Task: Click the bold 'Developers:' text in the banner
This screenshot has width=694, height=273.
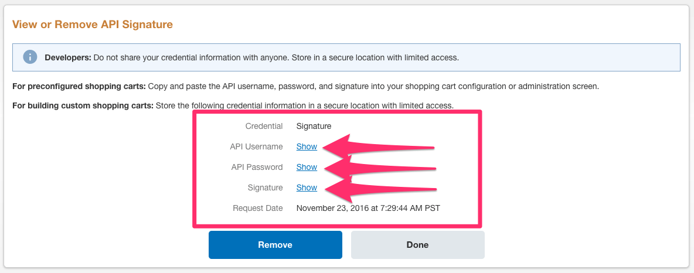Action: [x=68, y=58]
